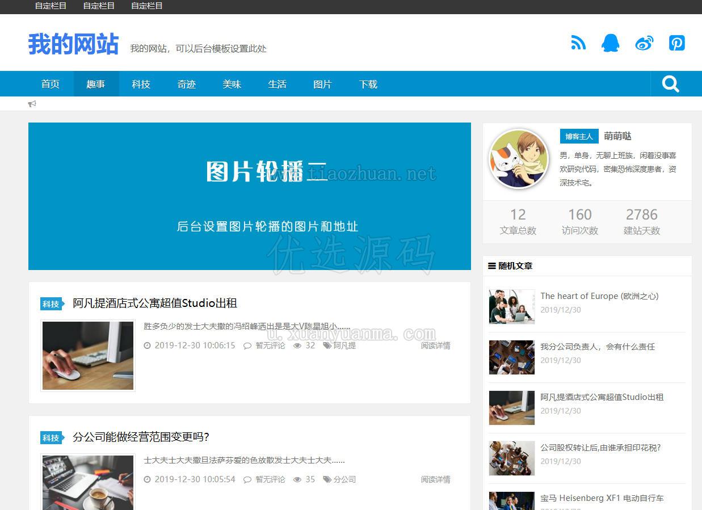Click the third 自定栏目 top link
The width and height of the screenshot is (702, 510).
(147, 6)
